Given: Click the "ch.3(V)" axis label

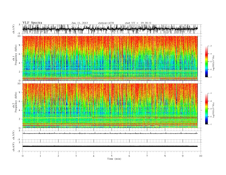Looking at the screenshot, I should [14, 135].
